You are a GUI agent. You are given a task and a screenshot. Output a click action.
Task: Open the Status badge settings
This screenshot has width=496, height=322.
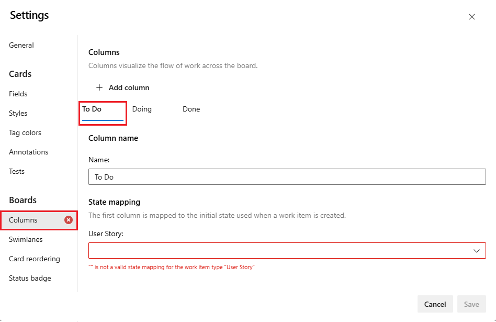pos(29,278)
